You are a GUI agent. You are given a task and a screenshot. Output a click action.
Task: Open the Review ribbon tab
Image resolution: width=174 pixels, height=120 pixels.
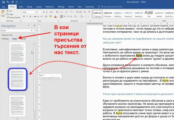pos(71,7)
